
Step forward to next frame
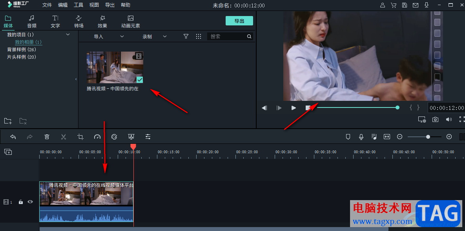click(x=279, y=108)
